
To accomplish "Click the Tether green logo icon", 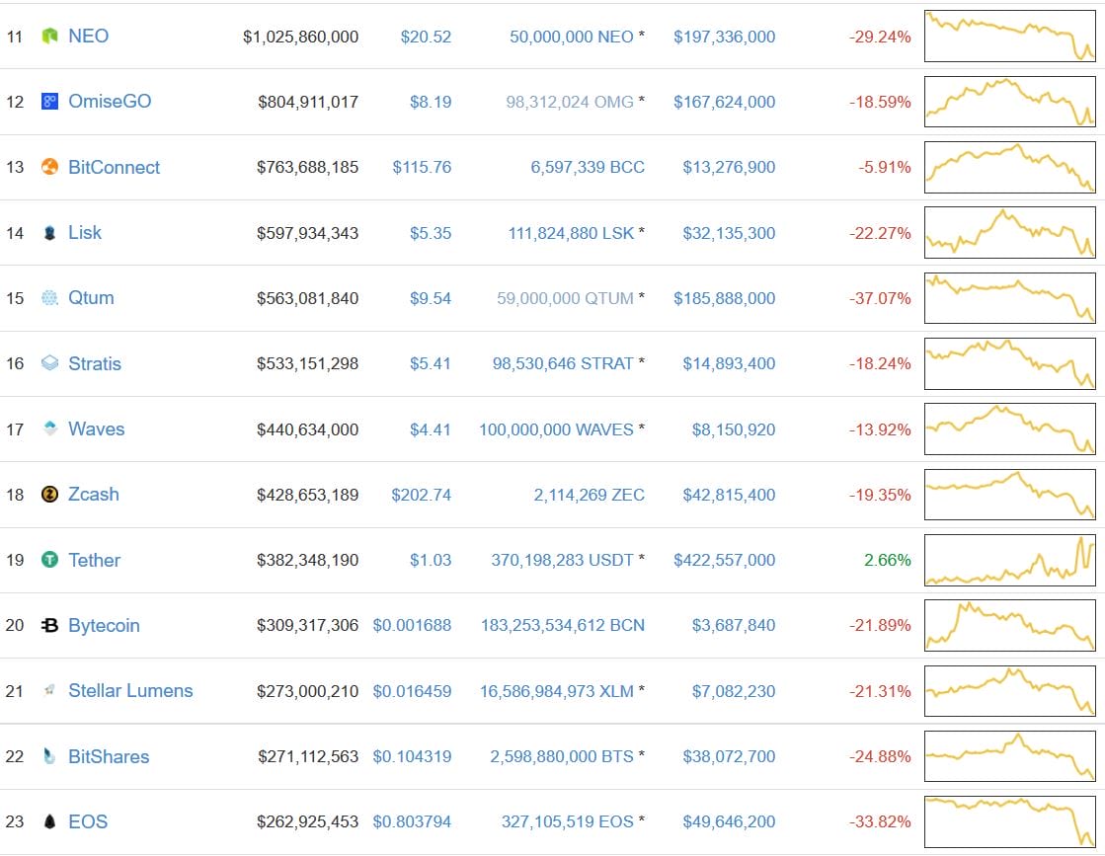I will click(49, 560).
